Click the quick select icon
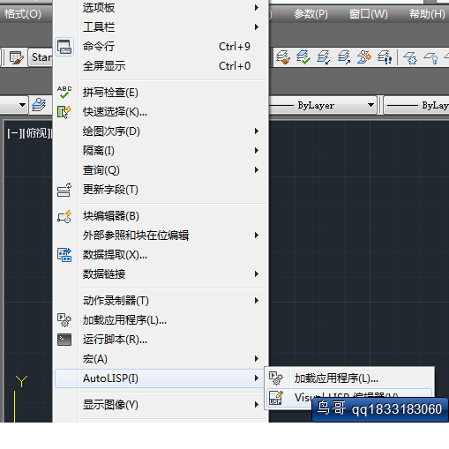Viewport: 449px width, 449px height. click(64, 112)
